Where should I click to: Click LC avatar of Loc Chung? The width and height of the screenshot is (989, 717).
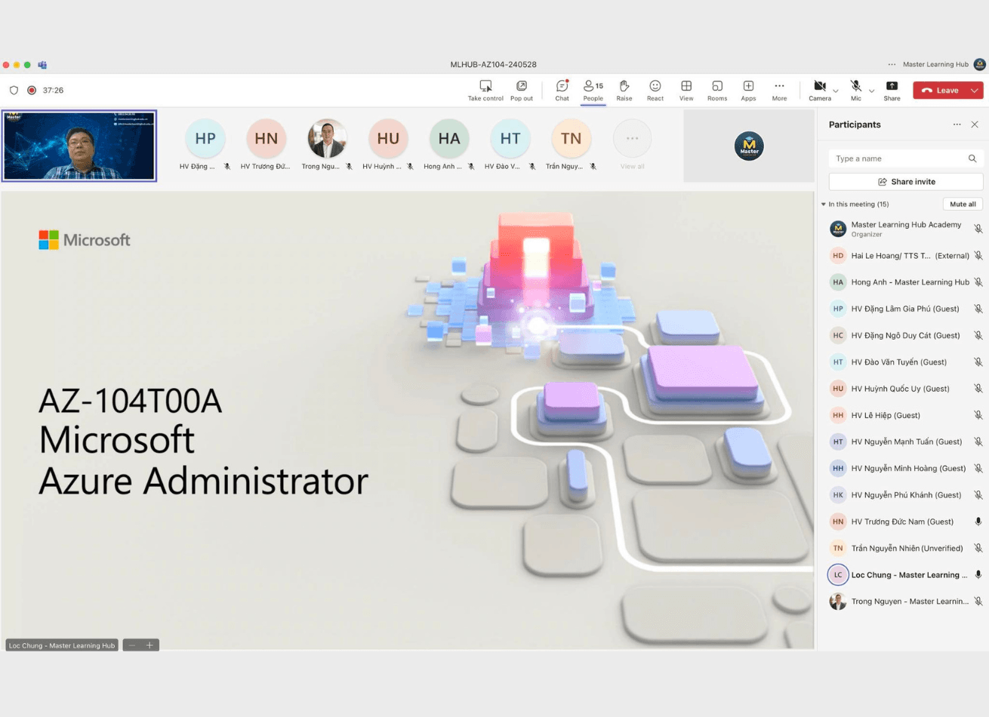point(838,575)
